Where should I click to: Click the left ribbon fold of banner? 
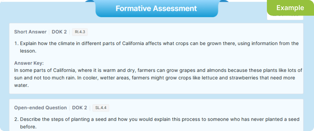(x=90, y=1)
